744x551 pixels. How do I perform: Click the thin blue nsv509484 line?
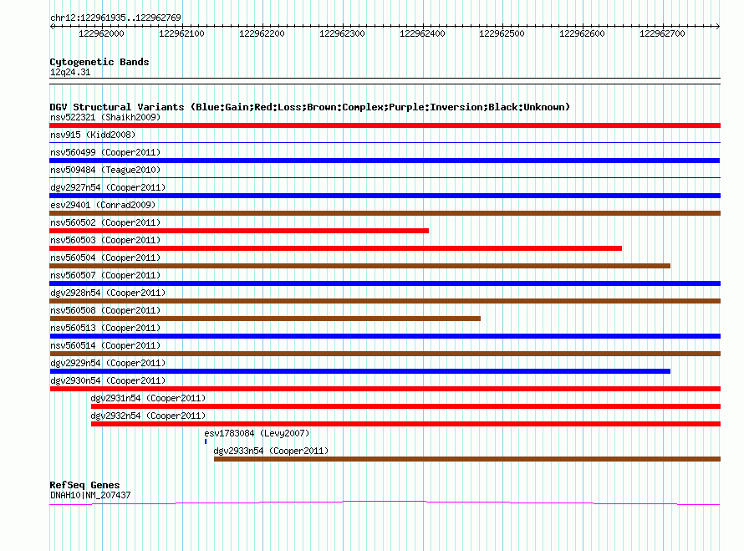385,177
